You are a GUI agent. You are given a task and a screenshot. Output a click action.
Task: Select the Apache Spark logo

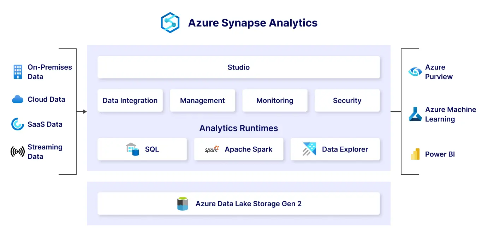coord(212,149)
